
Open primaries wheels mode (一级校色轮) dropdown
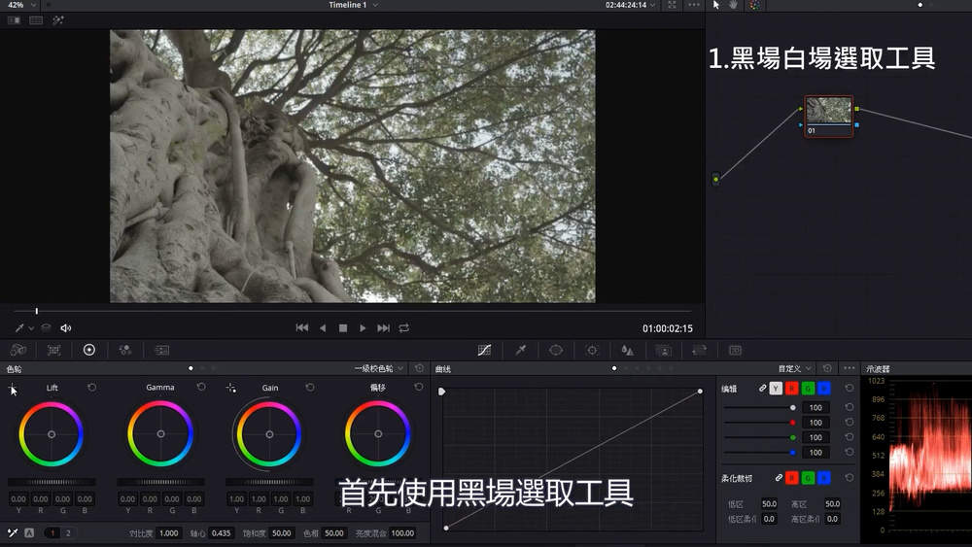tap(379, 368)
